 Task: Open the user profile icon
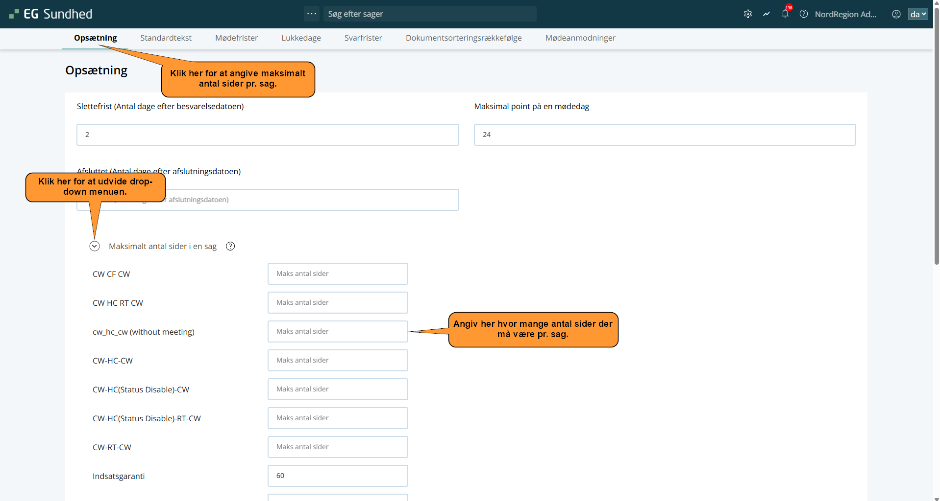(x=896, y=14)
